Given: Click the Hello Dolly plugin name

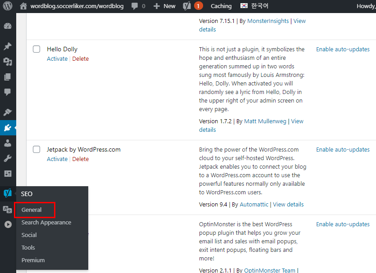Looking at the screenshot, I should (62, 49).
